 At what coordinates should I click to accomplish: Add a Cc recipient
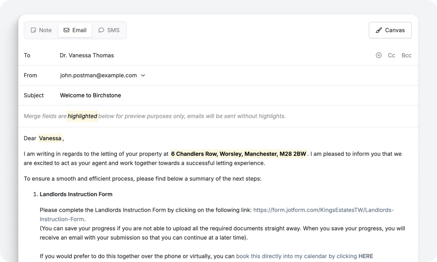tap(391, 55)
